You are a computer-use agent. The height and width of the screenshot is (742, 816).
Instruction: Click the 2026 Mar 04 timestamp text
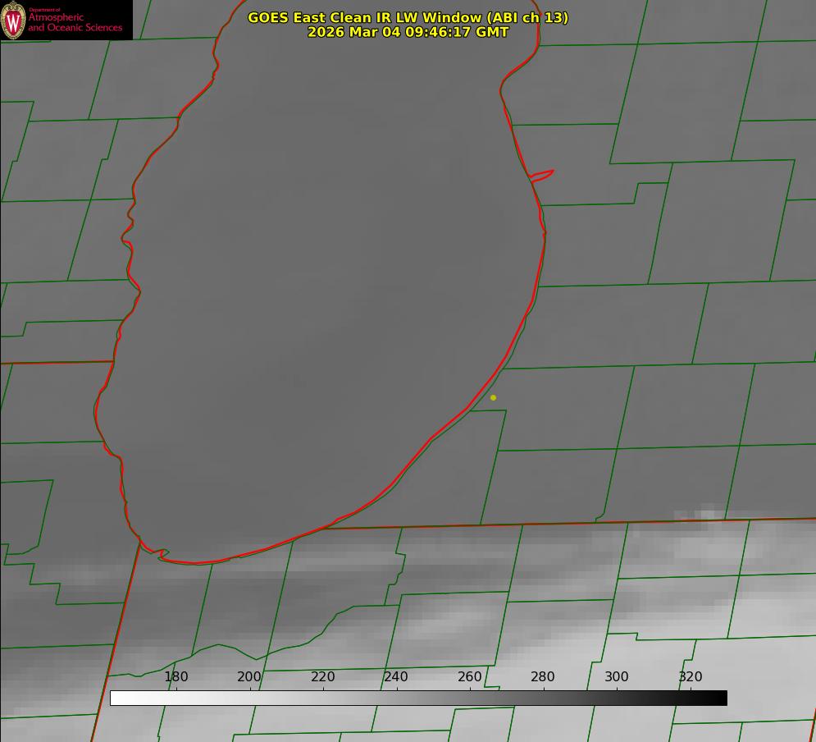tap(408, 32)
